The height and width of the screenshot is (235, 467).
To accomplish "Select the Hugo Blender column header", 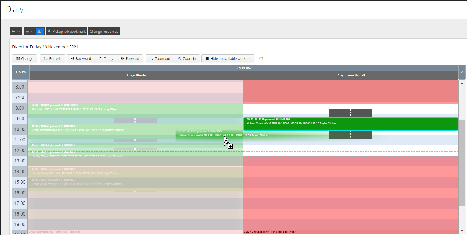I will (x=137, y=75).
